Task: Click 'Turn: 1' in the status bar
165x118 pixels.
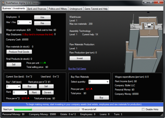Action: pyautogui.click(x=118, y=114)
